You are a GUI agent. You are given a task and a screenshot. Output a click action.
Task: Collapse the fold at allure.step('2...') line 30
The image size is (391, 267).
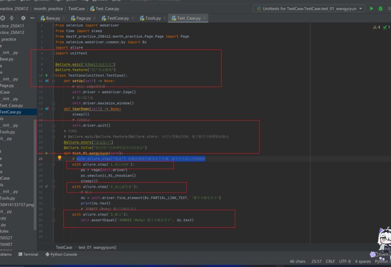(53, 186)
